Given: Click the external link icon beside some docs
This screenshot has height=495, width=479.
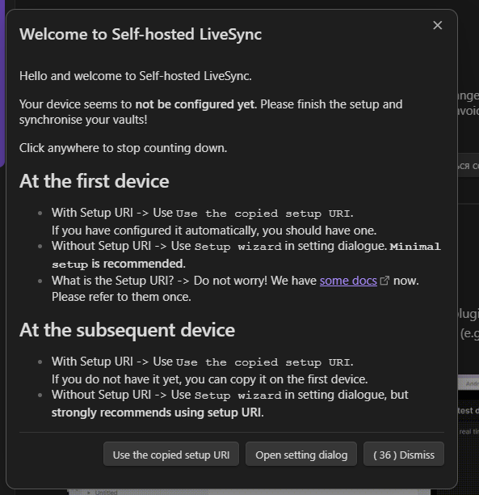Looking at the screenshot, I should coord(384,281).
